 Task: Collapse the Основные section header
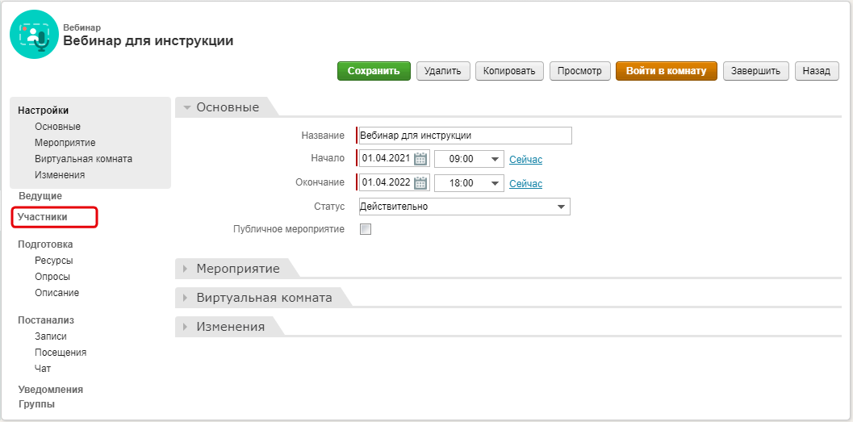pos(228,107)
